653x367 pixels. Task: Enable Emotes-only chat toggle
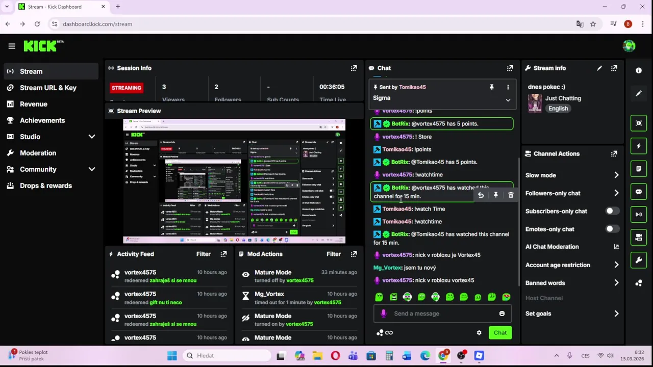[612, 229]
